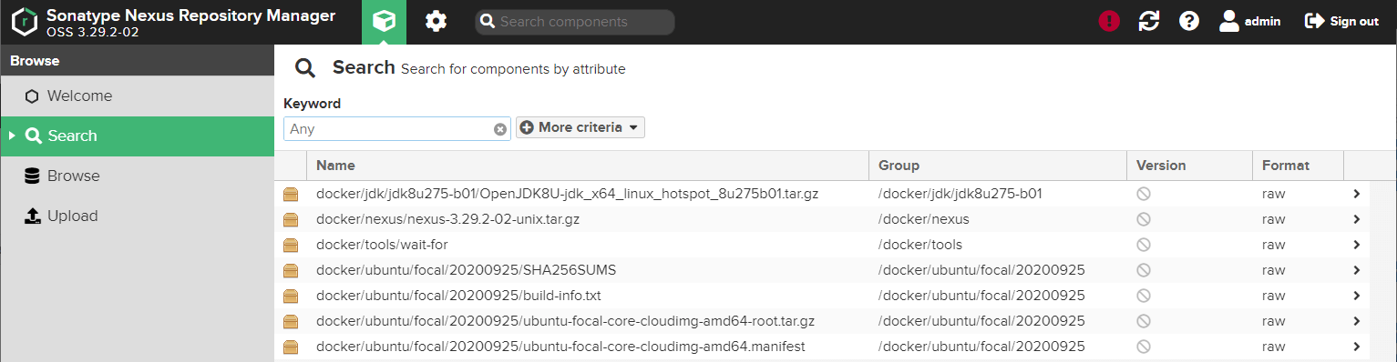Expand the SHA256SUMS row chevron

pos(1357,270)
